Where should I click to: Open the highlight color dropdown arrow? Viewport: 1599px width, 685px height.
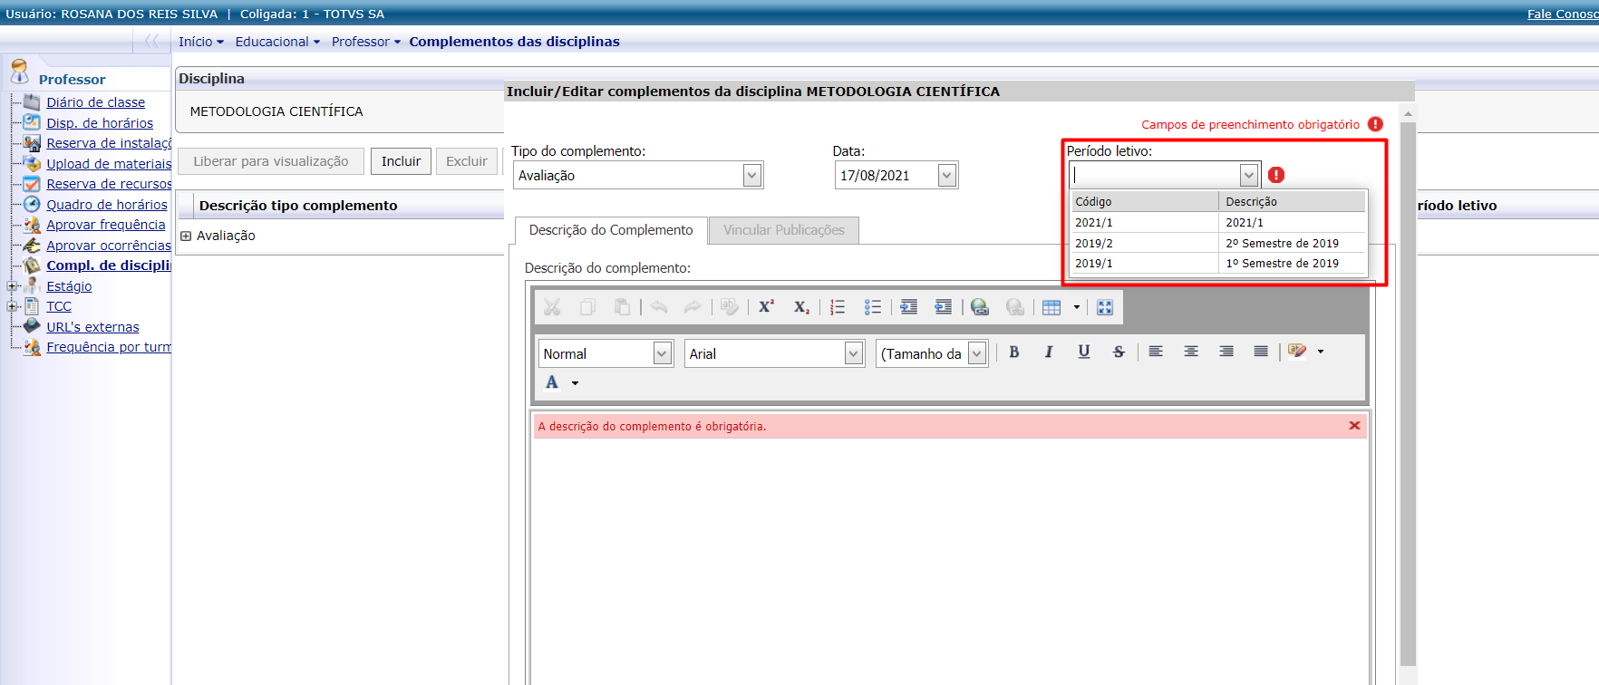(1321, 352)
